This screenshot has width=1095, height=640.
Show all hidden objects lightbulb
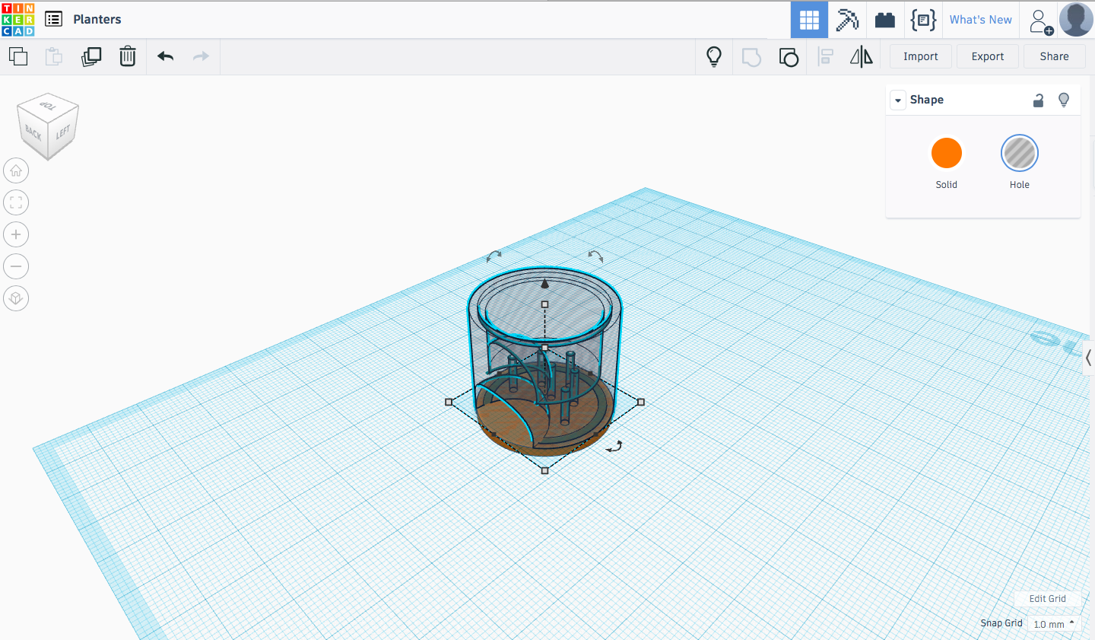(x=714, y=56)
